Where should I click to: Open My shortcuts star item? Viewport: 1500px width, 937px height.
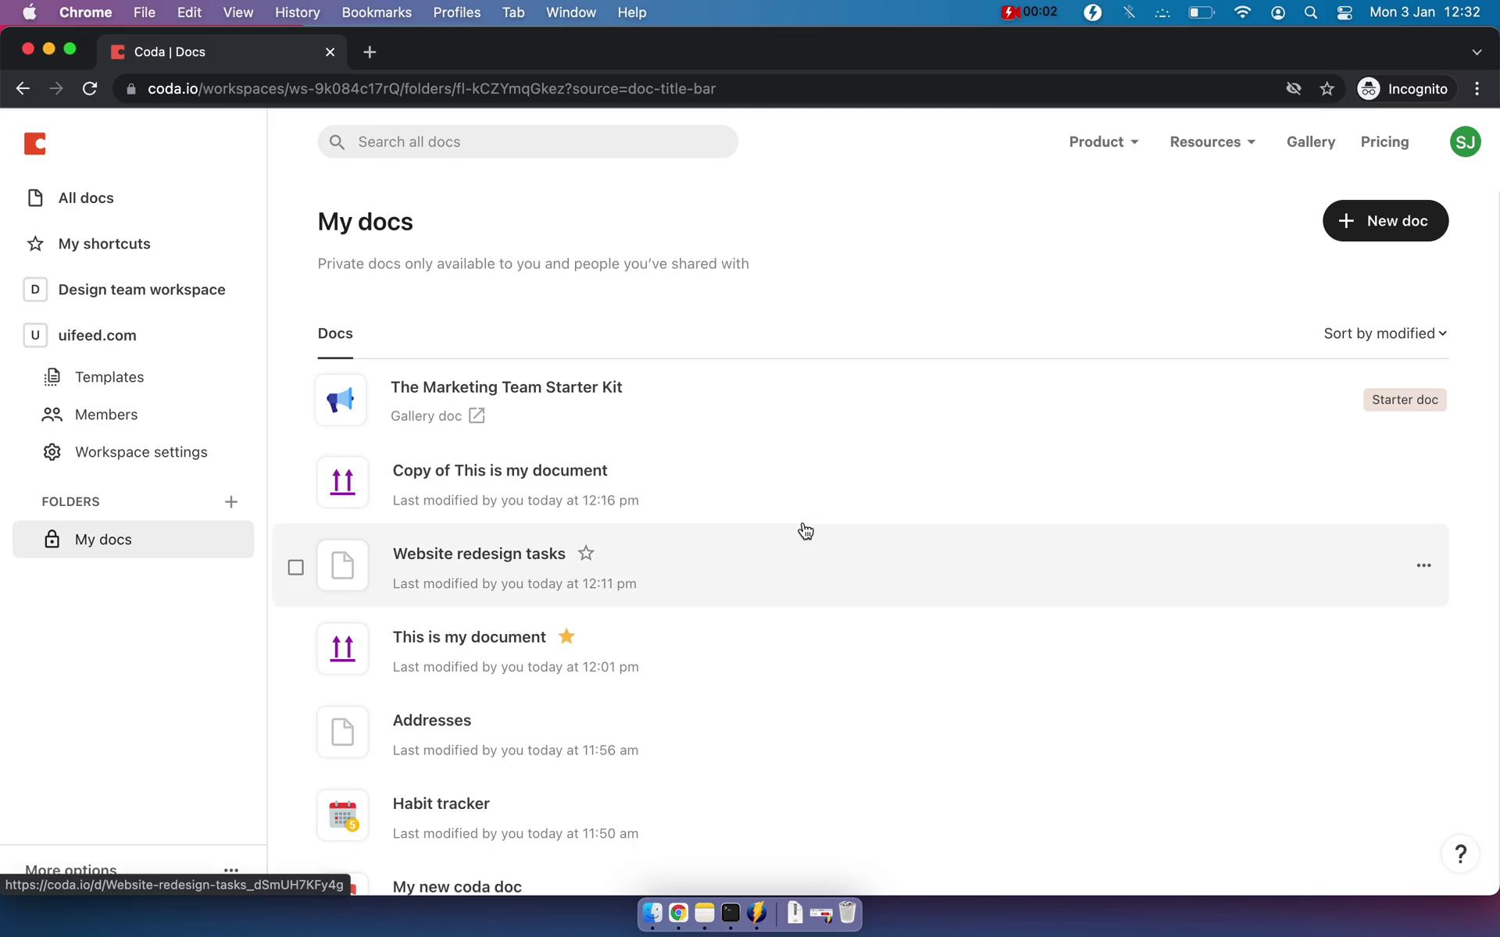coord(88,244)
